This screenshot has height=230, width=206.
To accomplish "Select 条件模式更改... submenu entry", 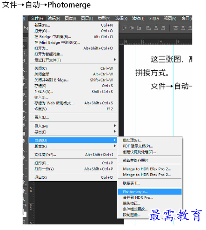I will click(150, 209).
